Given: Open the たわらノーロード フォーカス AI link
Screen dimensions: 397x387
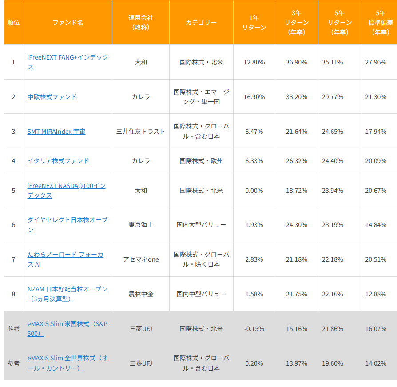Looking at the screenshot, I should coord(65,259).
